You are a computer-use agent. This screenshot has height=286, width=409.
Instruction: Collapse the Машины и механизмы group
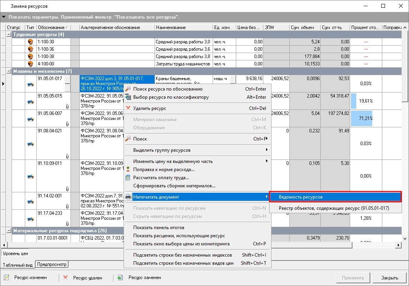pyautogui.click(x=9, y=71)
